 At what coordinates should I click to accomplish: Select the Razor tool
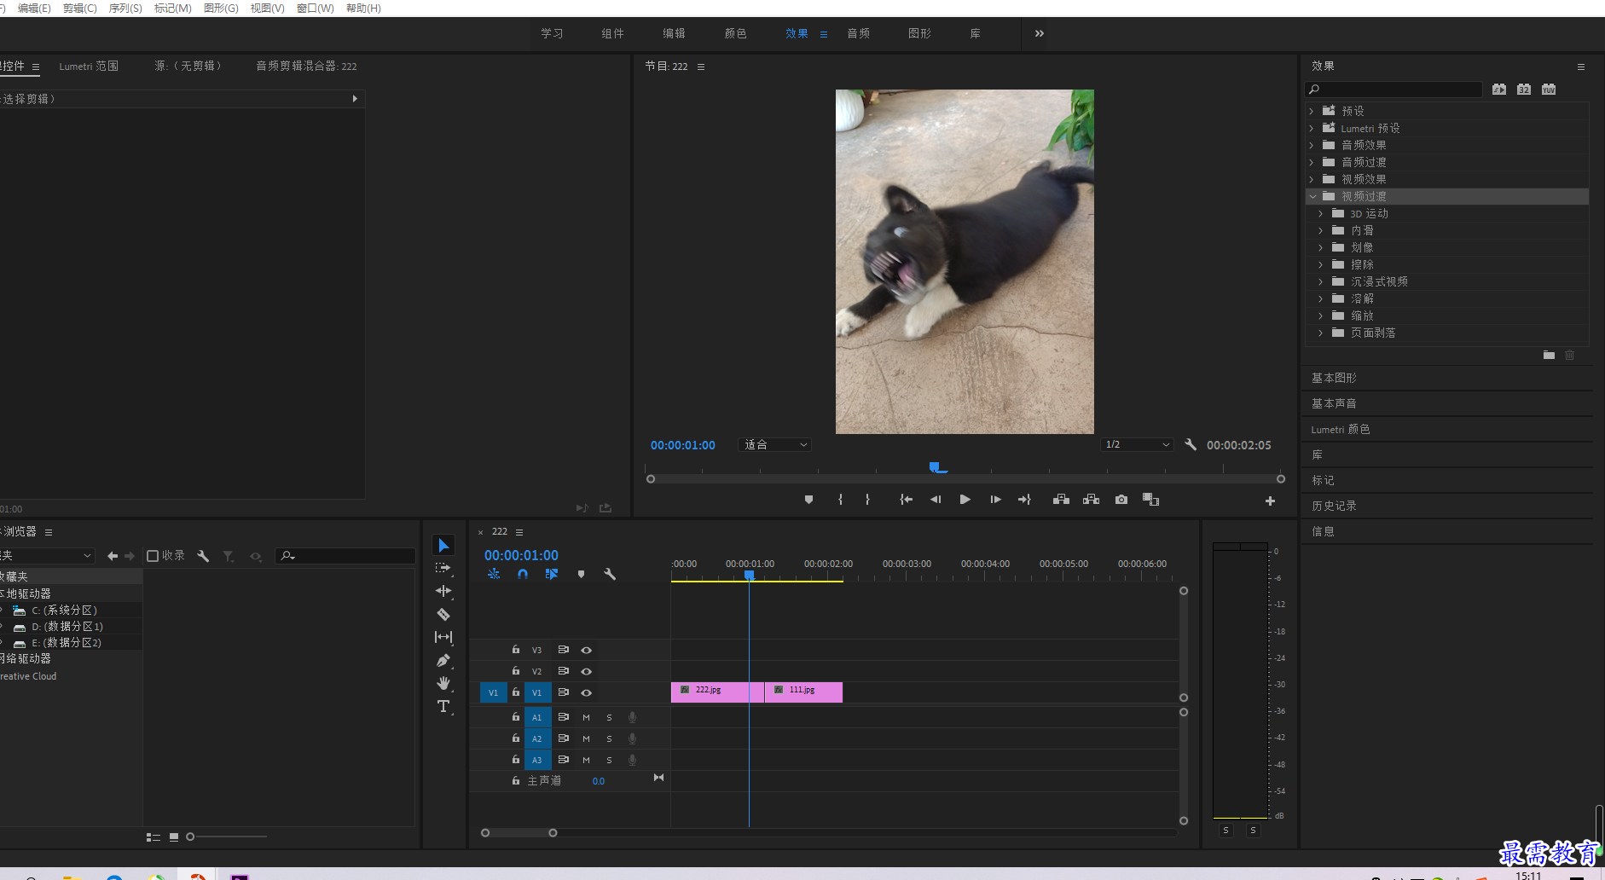443,614
